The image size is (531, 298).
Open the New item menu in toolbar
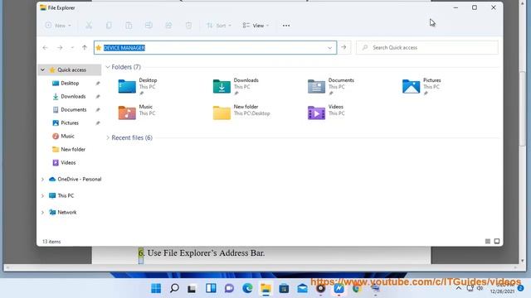(58, 26)
